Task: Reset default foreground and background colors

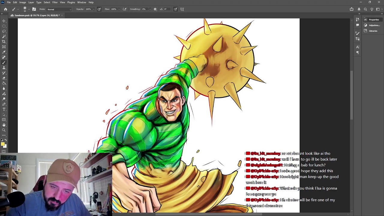Action: coord(2,140)
